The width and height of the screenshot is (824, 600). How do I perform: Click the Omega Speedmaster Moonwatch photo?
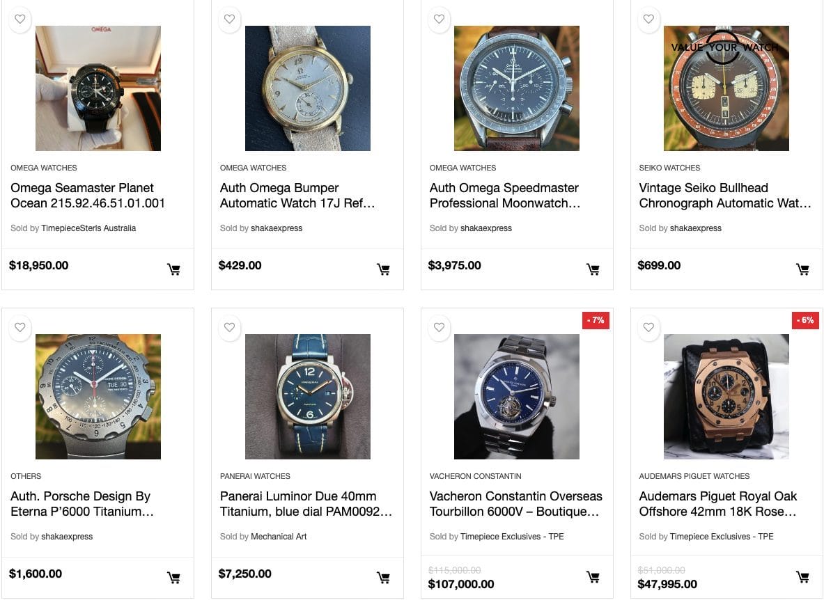(516, 88)
